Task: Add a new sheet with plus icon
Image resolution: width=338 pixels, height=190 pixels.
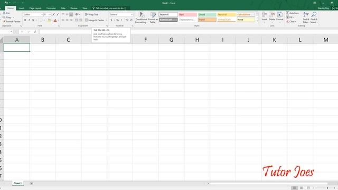Action: click(x=31, y=183)
